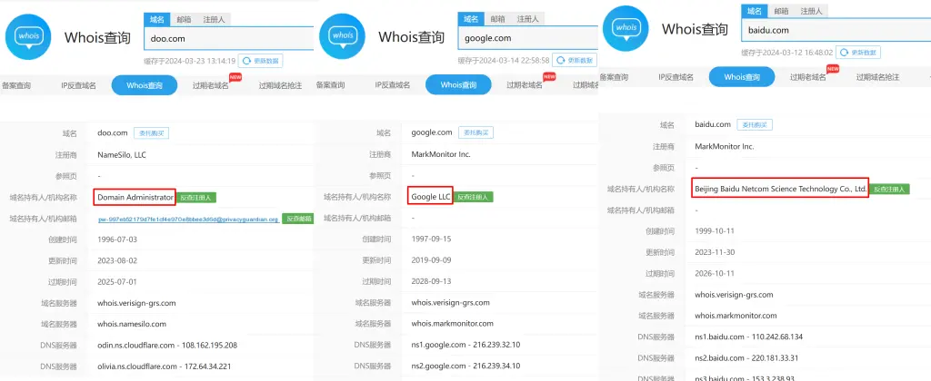Click creation date 1999-10-11

tap(715, 231)
